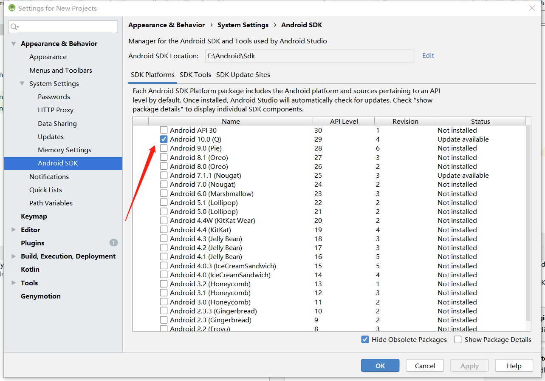Viewport: 545px width, 381px height.
Task: Expand the Build, Execution, Deployment node
Action: (14, 256)
